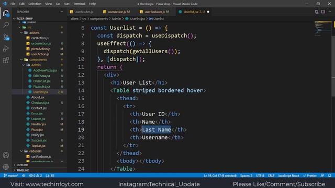The width and height of the screenshot is (335, 188).
Task: Click the cartAction.js file icon
Action: point(28,38)
